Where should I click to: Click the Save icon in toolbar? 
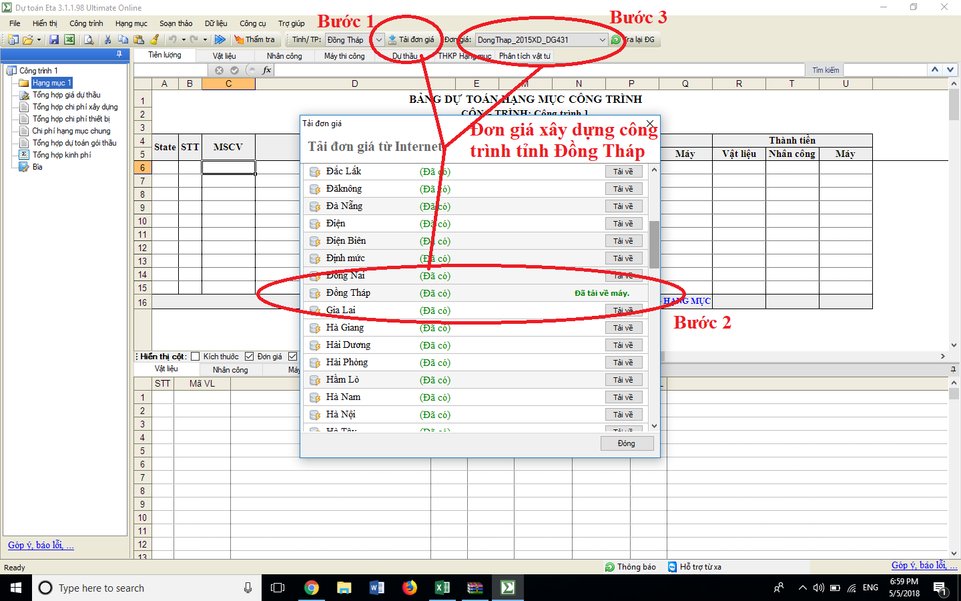[x=54, y=40]
